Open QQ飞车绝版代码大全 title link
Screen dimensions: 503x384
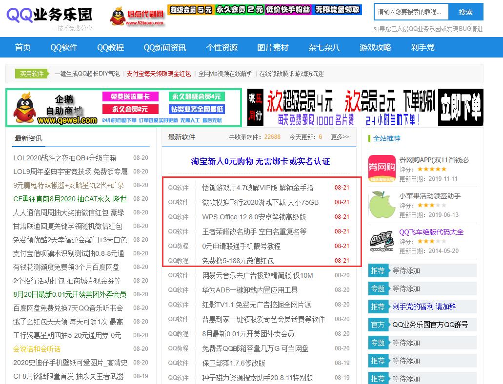(x=431, y=232)
